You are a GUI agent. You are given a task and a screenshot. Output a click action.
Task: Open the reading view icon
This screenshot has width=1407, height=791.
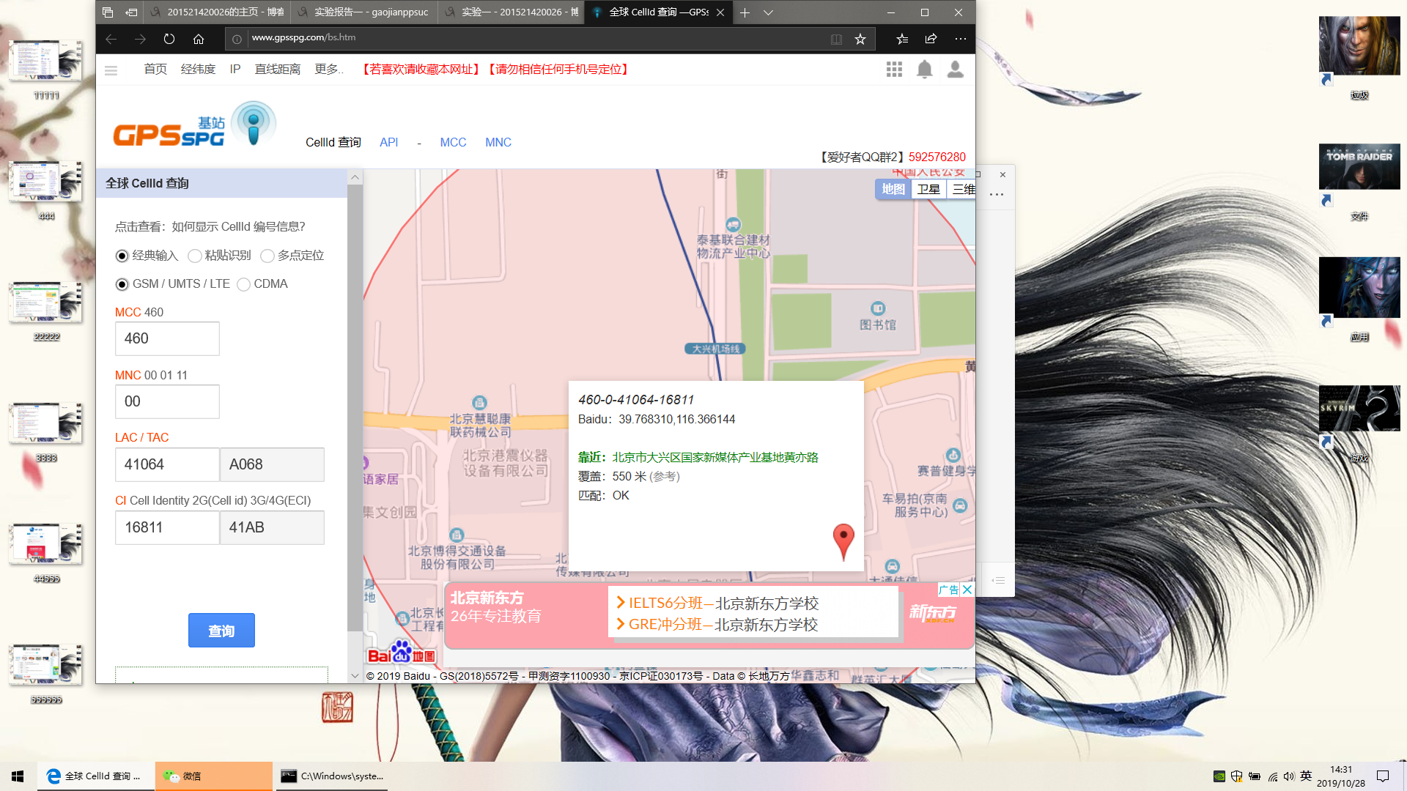pyautogui.click(x=836, y=39)
